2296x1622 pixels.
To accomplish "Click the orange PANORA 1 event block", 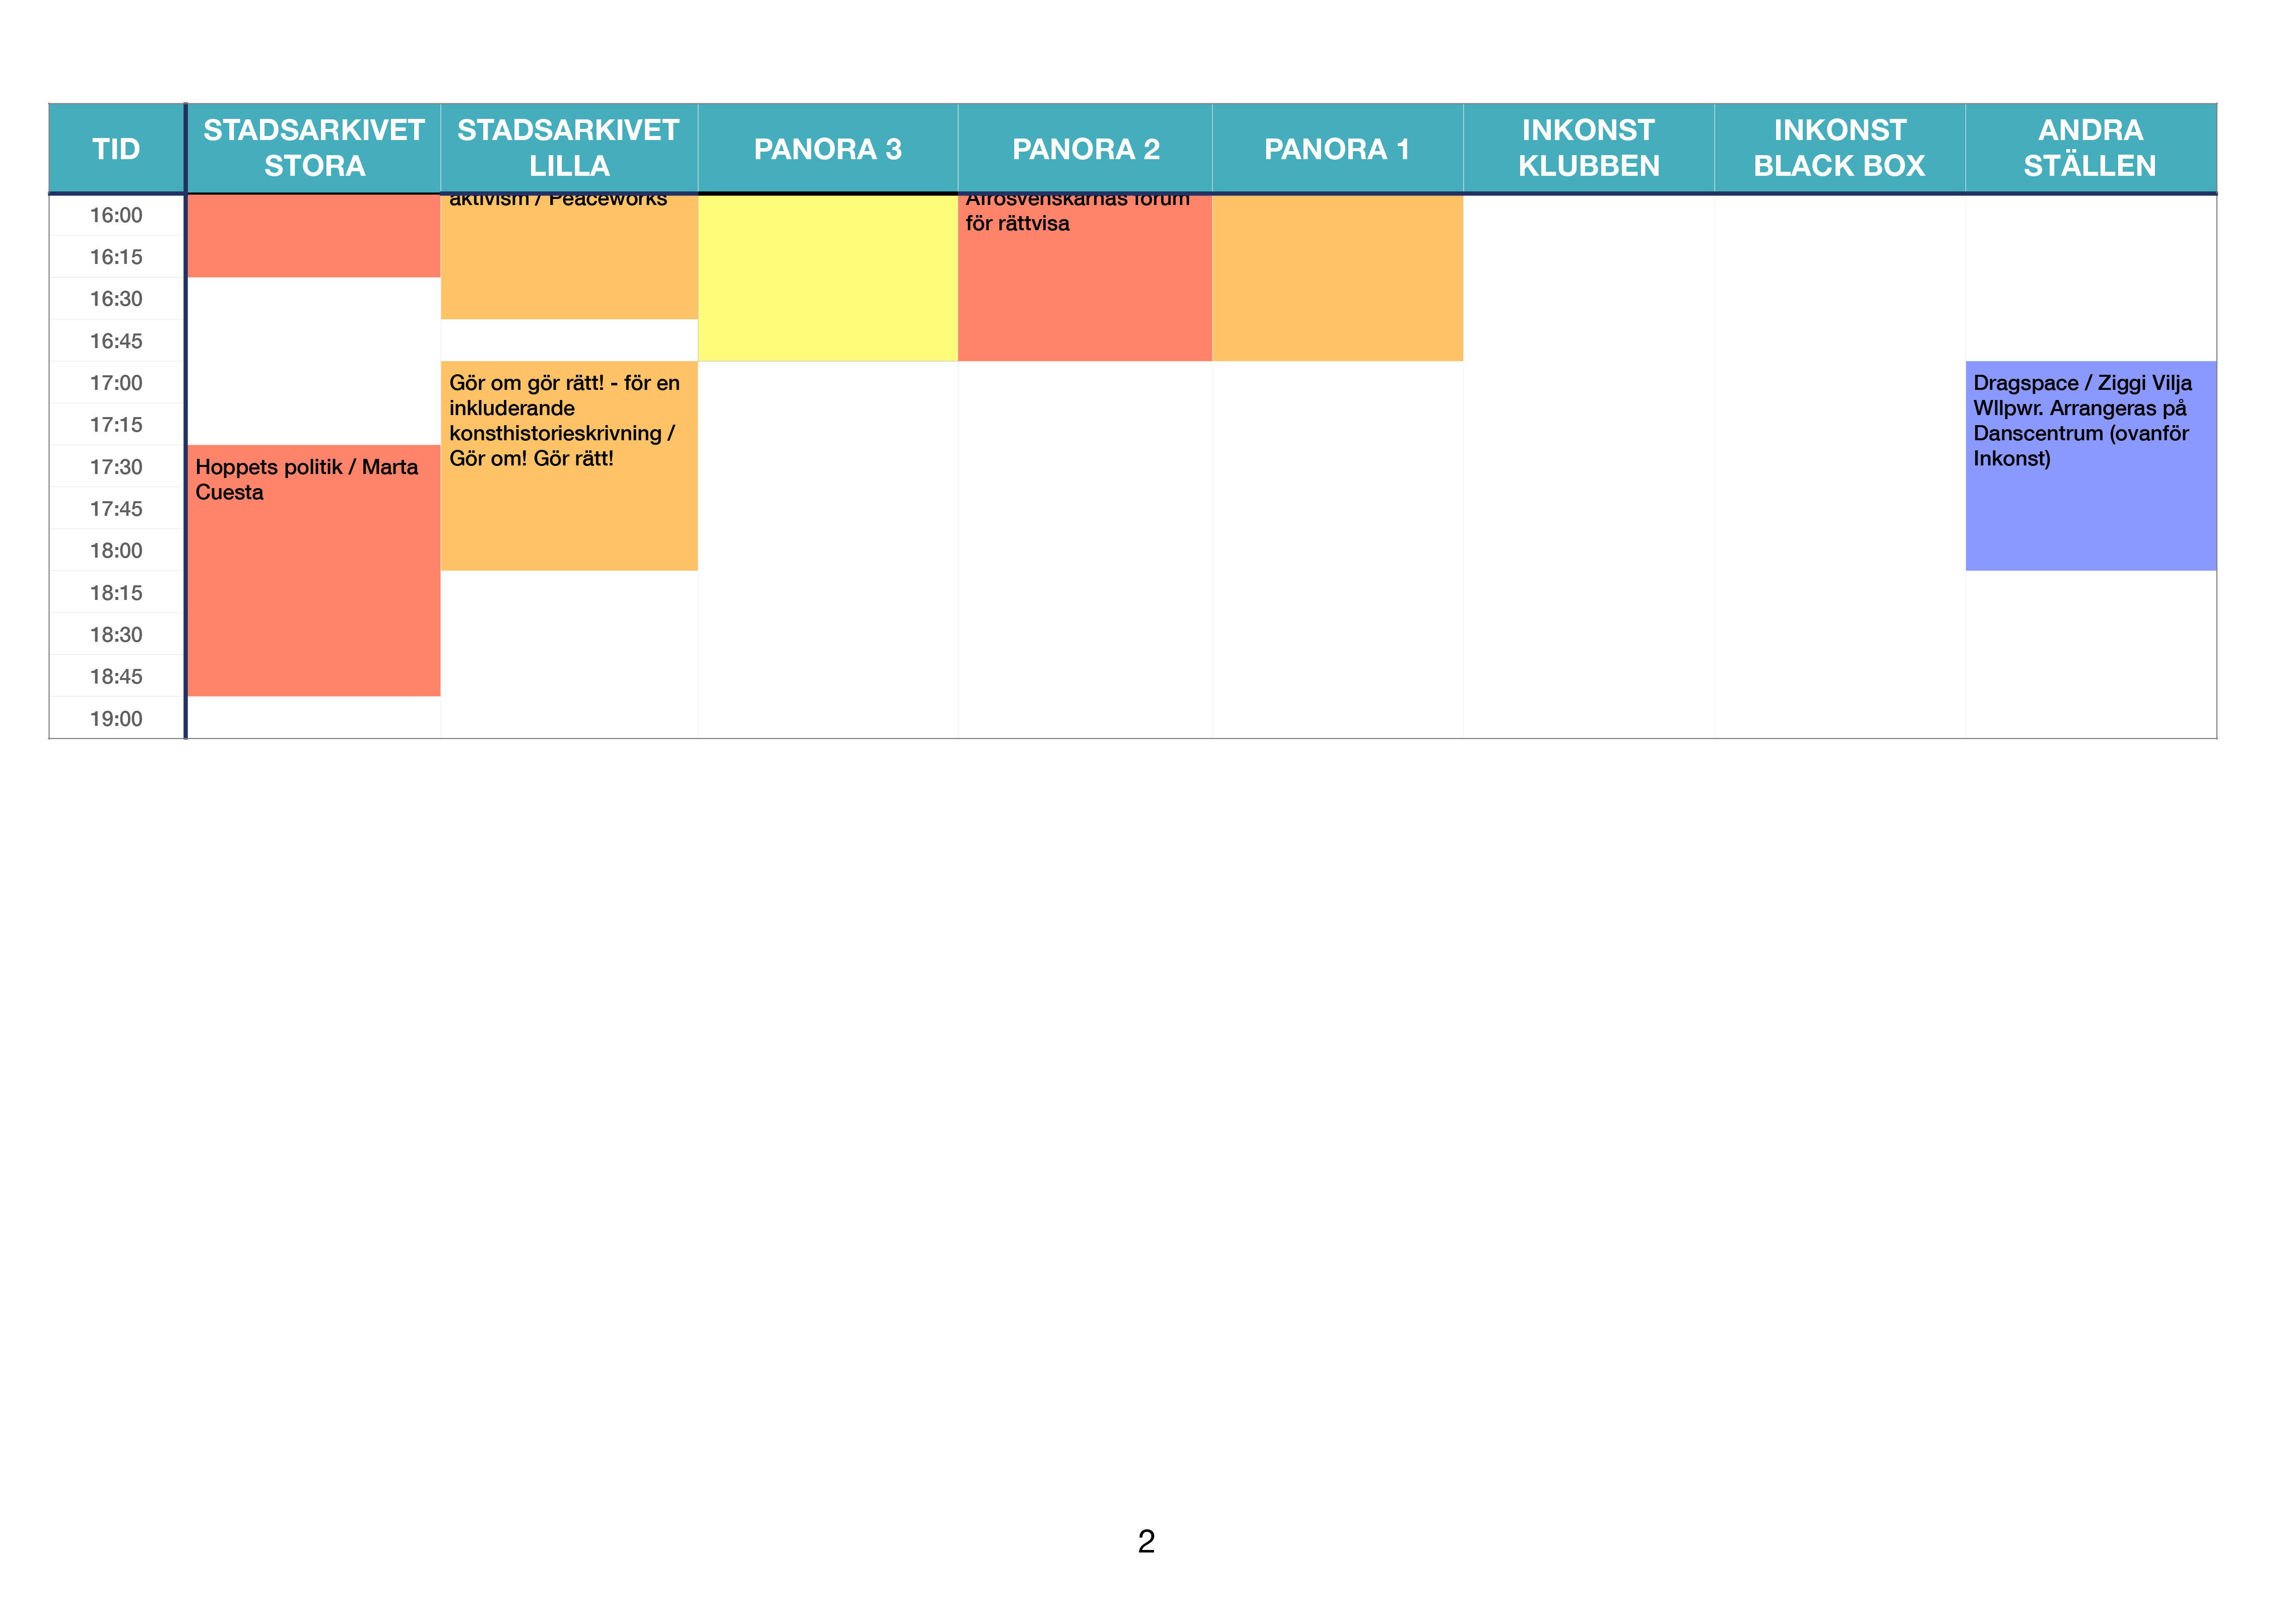I will [x=1337, y=278].
